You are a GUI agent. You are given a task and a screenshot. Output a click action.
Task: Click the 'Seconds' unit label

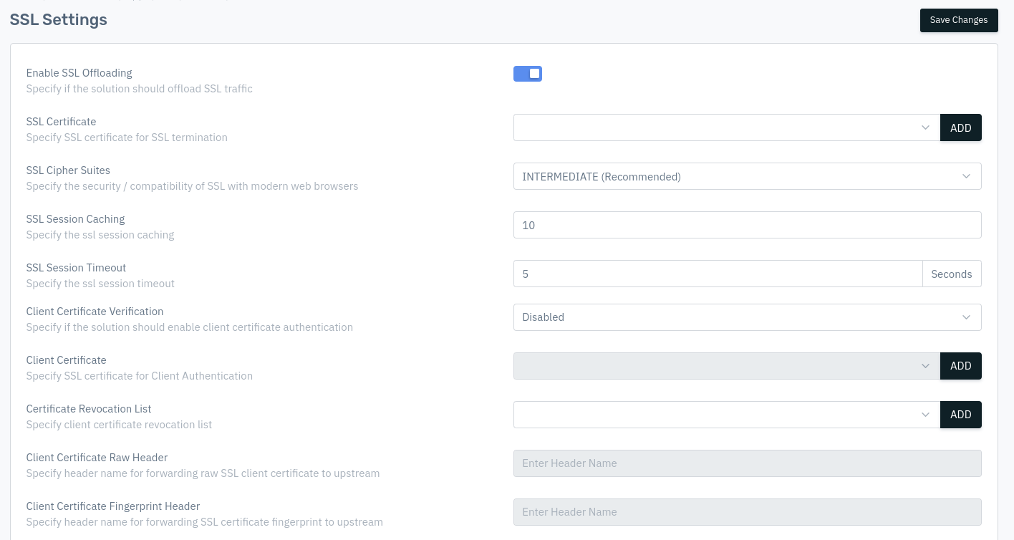[952, 274]
